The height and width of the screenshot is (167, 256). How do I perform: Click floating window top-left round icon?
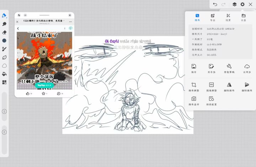19,15
